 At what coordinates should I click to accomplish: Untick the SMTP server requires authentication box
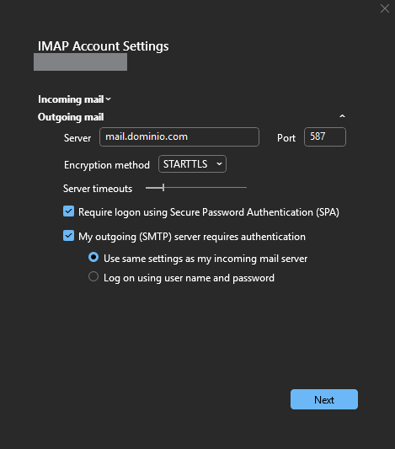tap(69, 236)
